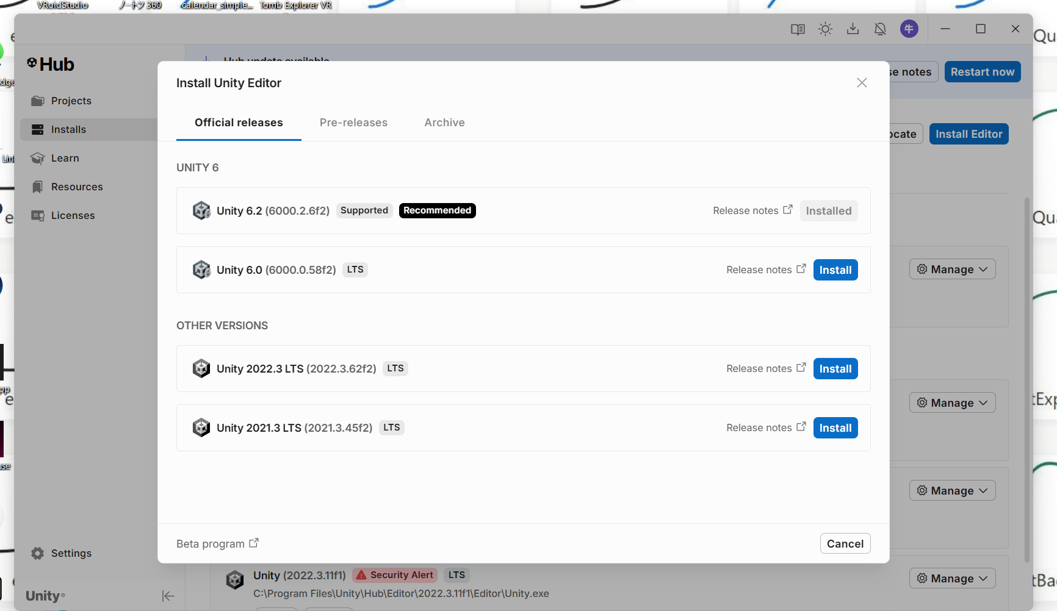The image size is (1057, 611).
Task: Click the Unity 2022.3.11f1 editor icon
Action: [x=235, y=579]
